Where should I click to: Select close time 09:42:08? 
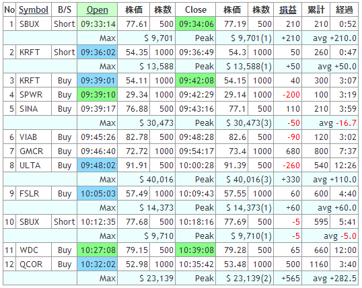tap(196, 81)
